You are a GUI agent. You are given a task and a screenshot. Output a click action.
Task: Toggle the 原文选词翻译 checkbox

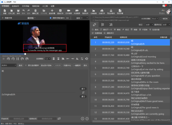pyautogui.click(x=26, y=65)
